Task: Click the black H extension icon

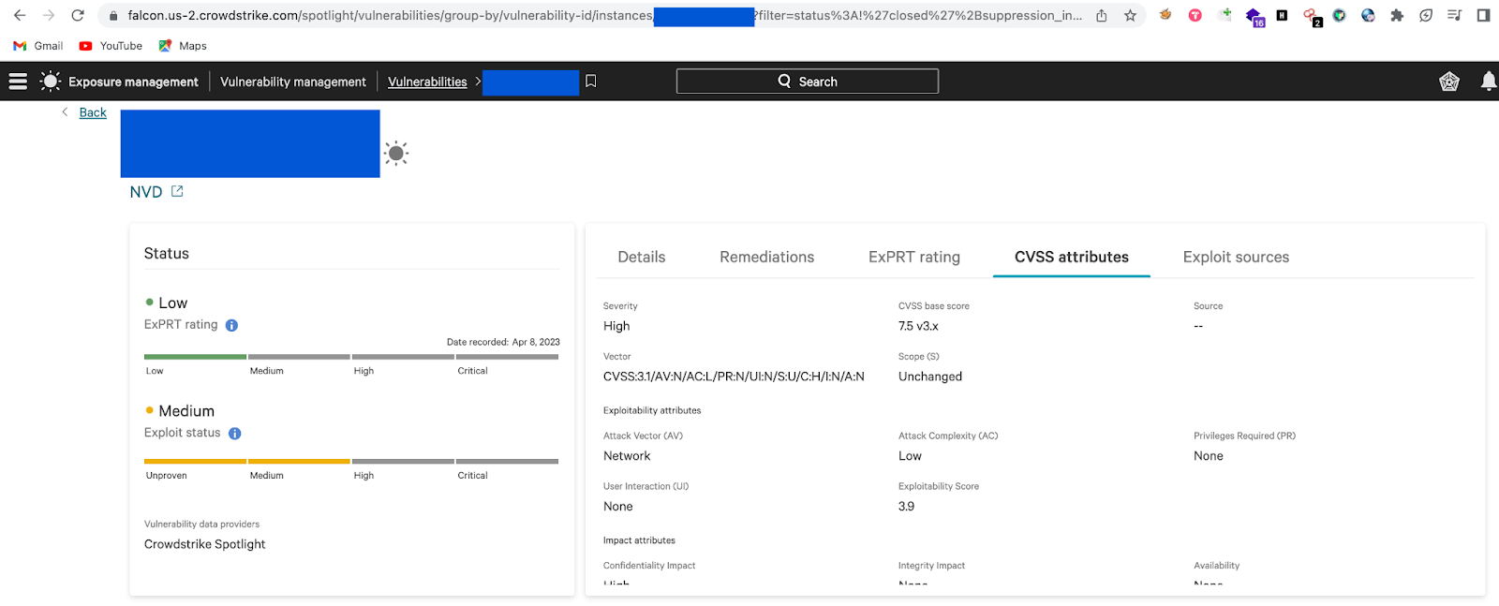Action: coord(1282,15)
